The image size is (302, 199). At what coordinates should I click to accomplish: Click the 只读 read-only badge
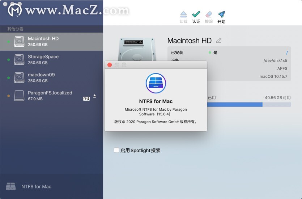point(86,99)
